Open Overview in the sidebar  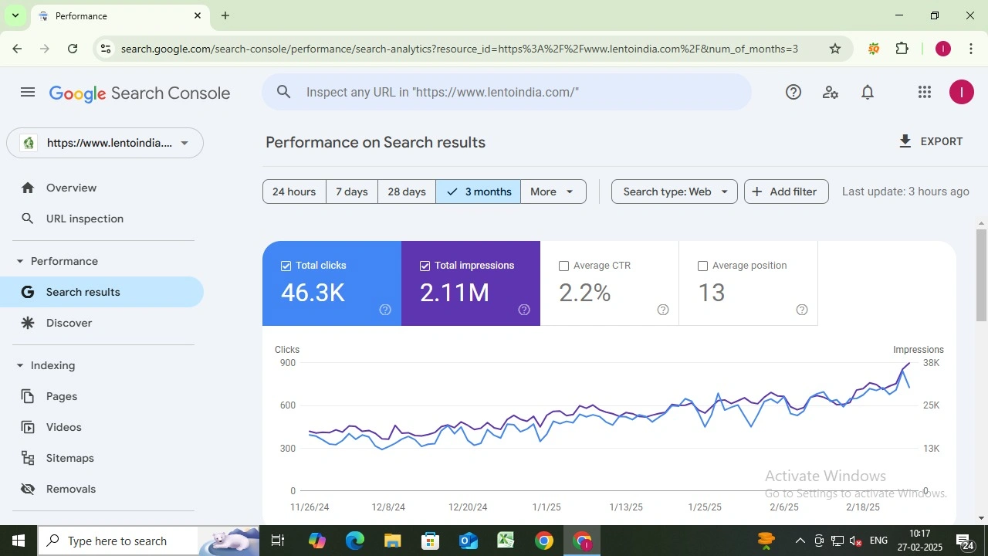point(102,188)
